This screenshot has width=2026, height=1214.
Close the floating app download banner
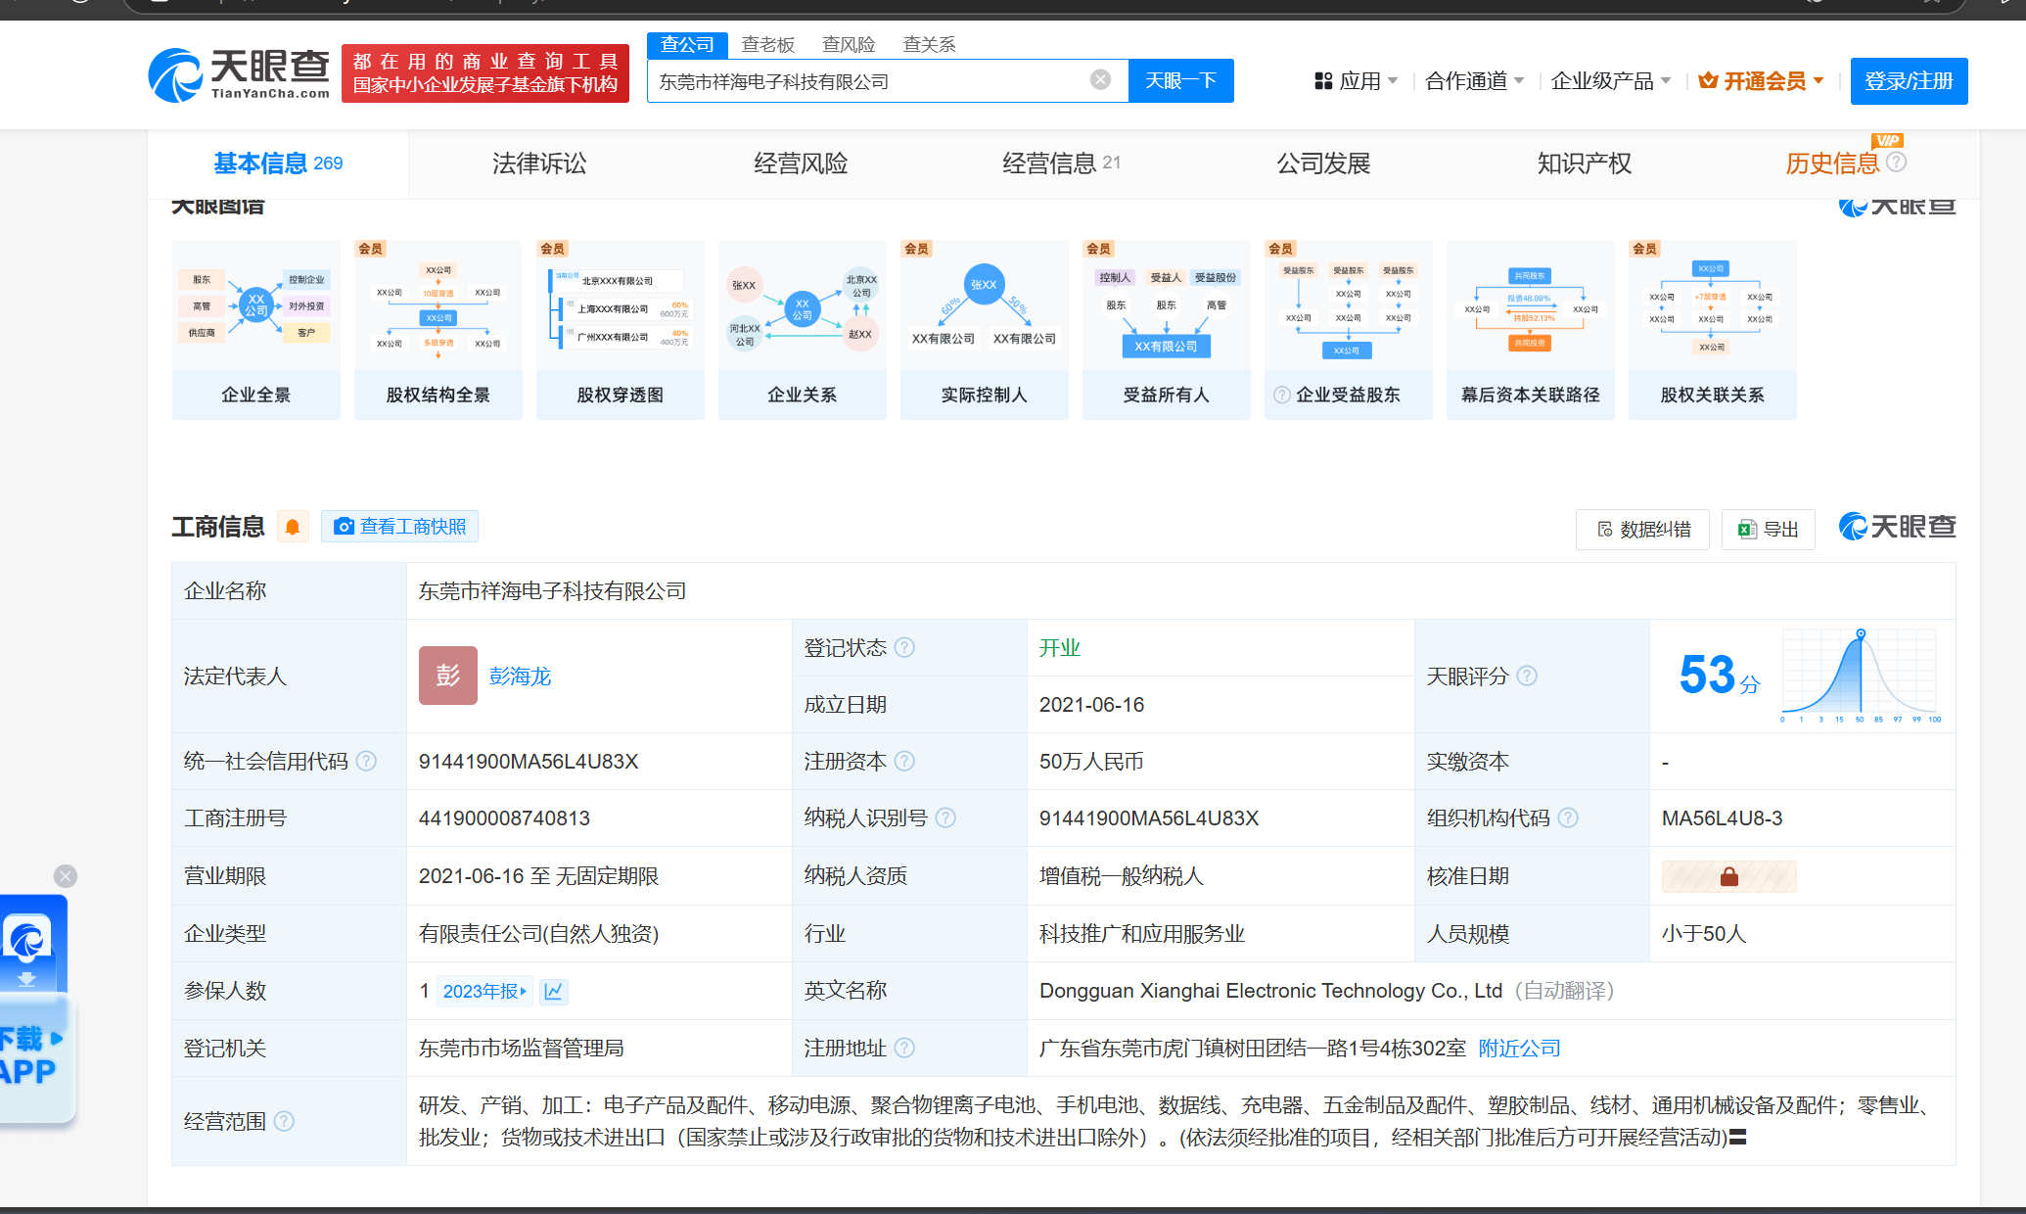(66, 876)
